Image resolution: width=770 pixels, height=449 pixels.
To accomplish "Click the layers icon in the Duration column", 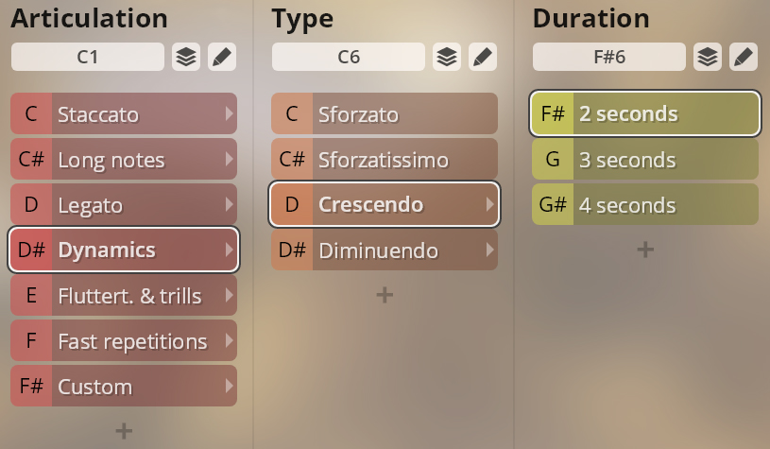I will (708, 57).
